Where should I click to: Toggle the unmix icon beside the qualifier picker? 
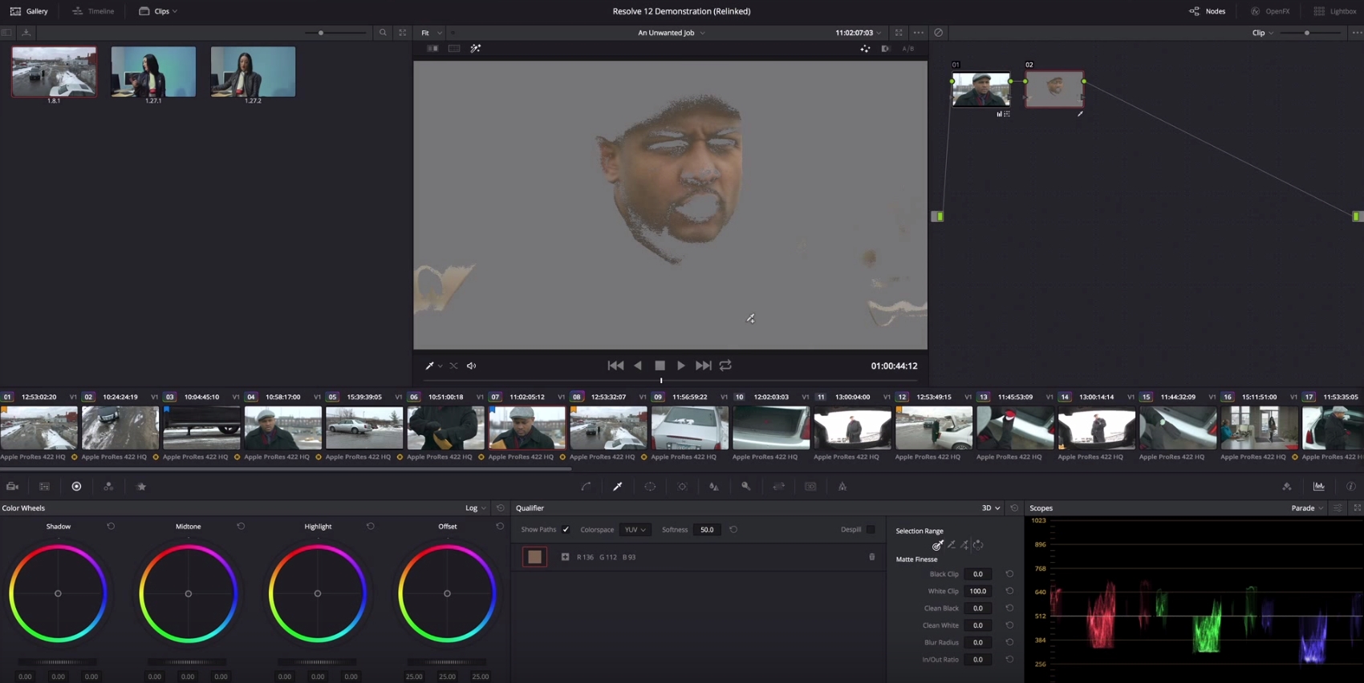pyautogui.click(x=453, y=366)
